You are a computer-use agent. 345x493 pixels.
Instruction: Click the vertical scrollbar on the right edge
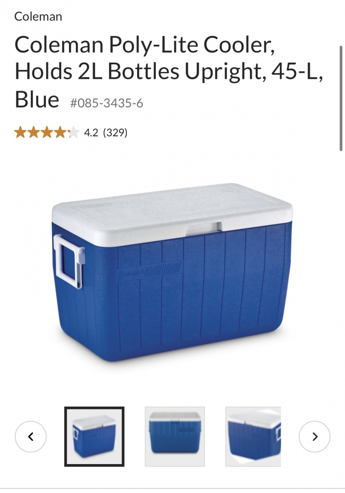point(341,98)
